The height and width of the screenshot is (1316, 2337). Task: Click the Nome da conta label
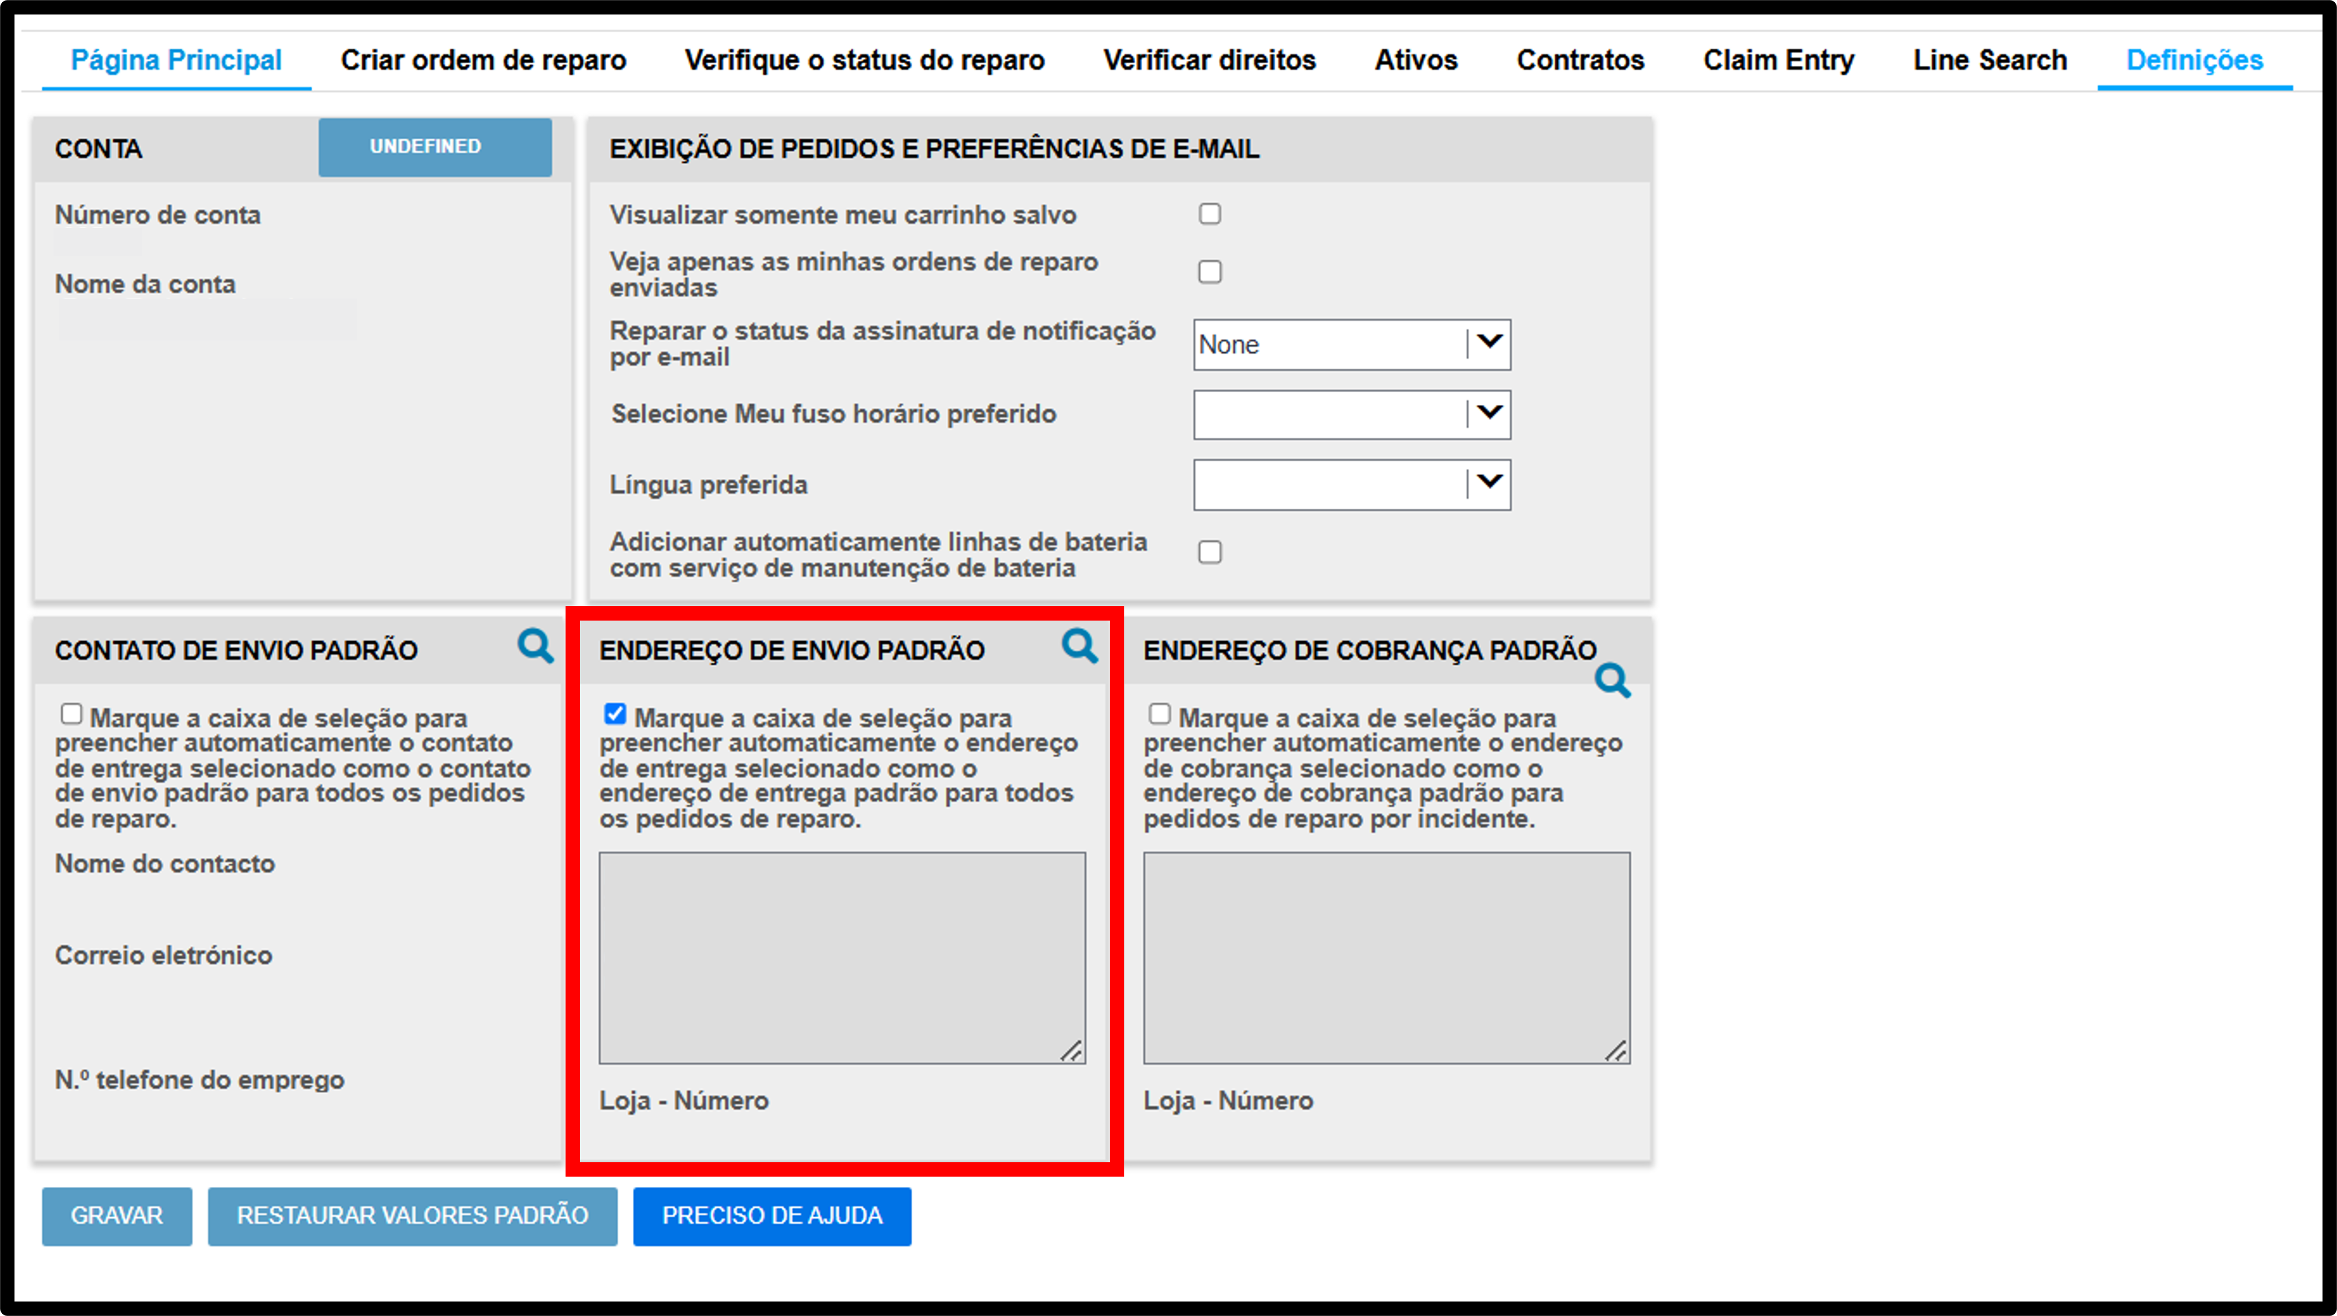145,284
